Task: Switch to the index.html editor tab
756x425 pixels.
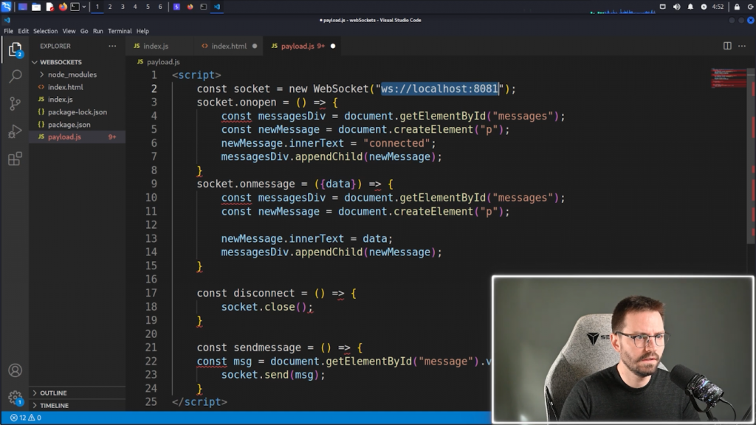Action: point(229,46)
